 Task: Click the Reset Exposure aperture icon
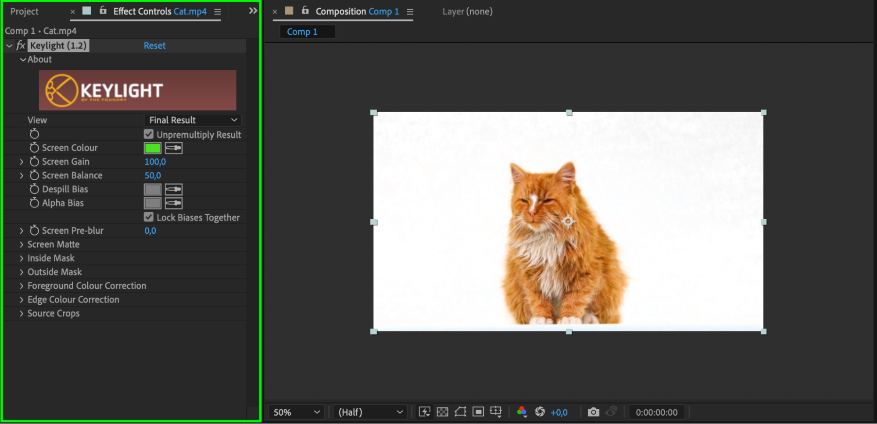point(540,412)
